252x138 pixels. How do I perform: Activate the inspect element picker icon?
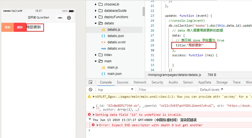tap(91, 82)
